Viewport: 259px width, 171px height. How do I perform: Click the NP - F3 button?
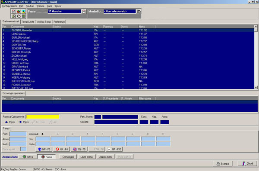44,149
